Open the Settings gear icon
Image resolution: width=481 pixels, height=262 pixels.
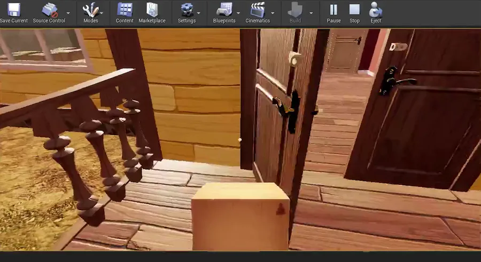pyautogui.click(x=187, y=10)
